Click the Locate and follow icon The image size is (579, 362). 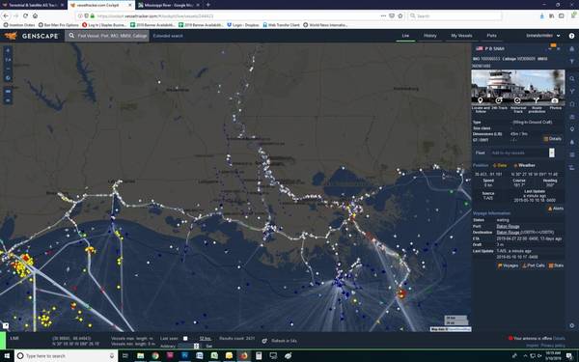tap(480, 100)
